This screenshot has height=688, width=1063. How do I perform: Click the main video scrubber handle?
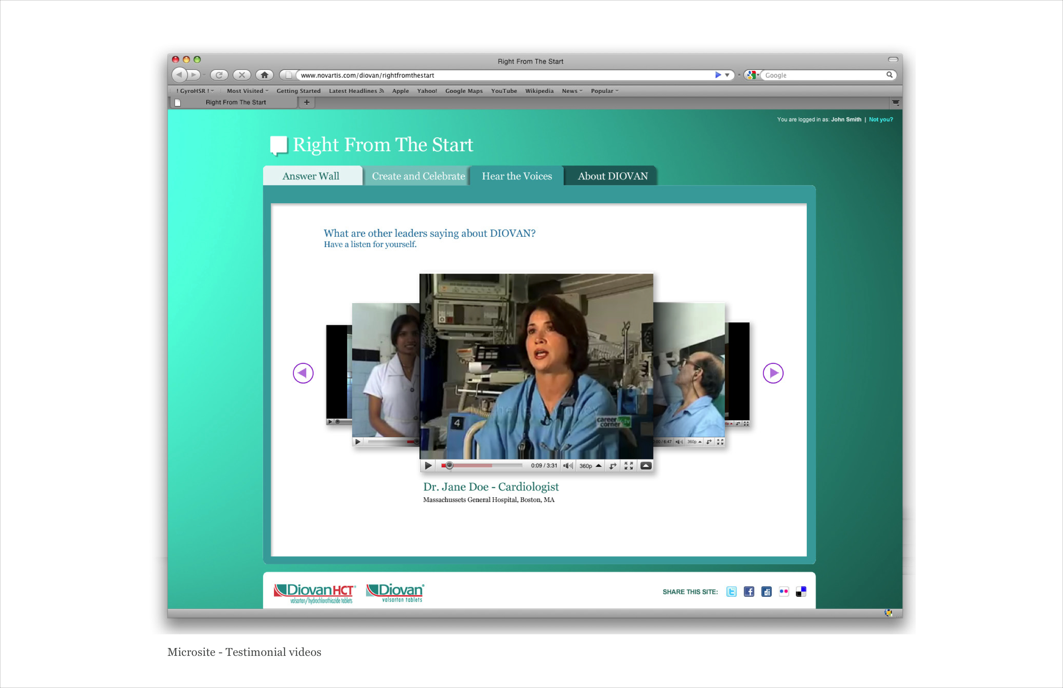click(x=449, y=466)
